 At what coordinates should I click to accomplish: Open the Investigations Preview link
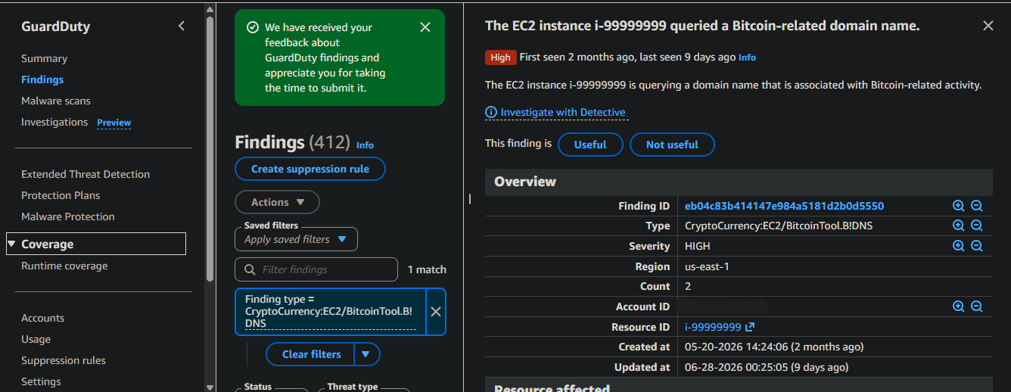[x=114, y=123]
